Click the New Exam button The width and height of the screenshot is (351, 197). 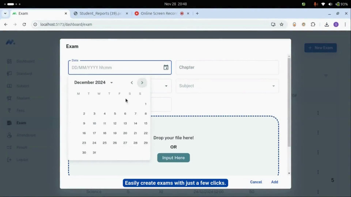pyautogui.click(x=320, y=48)
